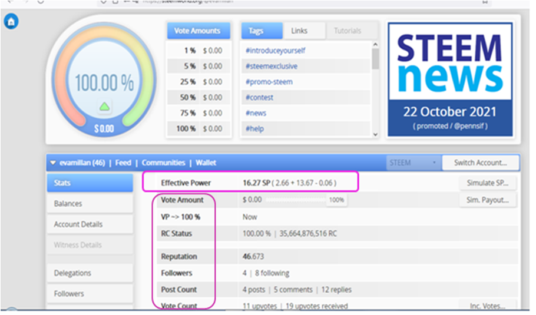Open the #introduceyourself tag

click(275, 51)
